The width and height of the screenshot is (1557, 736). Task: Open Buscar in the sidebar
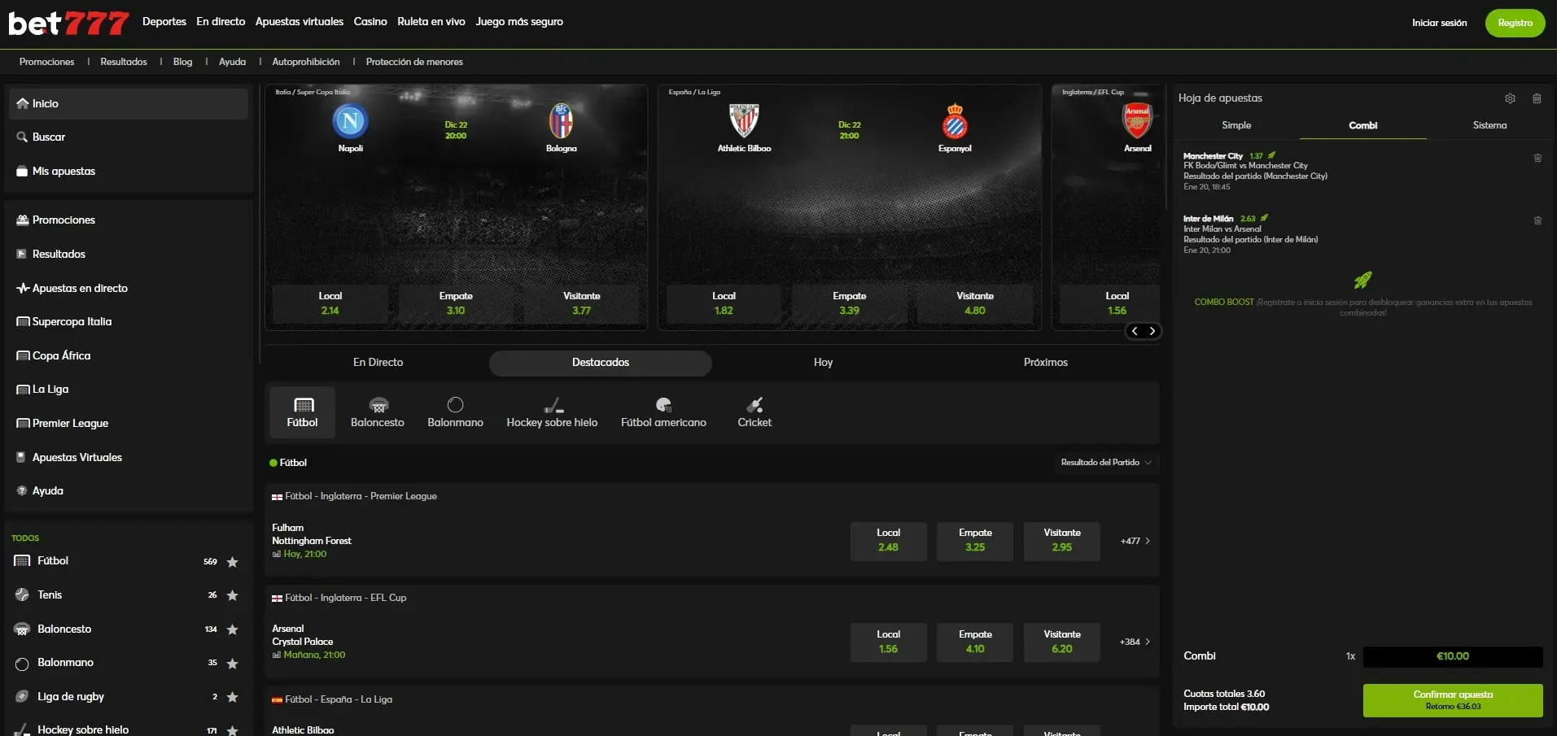pos(129,137)
